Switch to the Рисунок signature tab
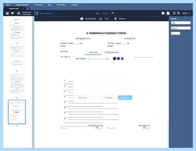196x151 pixels. click(x=93, y=52)
